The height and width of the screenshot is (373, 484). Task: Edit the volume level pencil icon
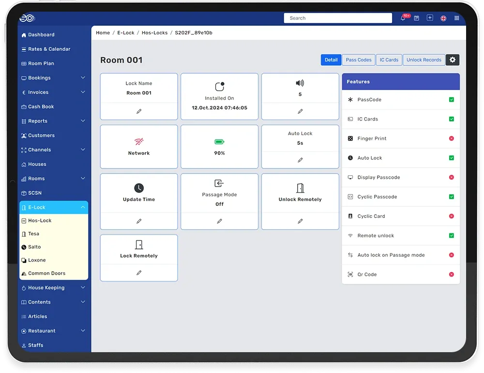pos(300,111)
